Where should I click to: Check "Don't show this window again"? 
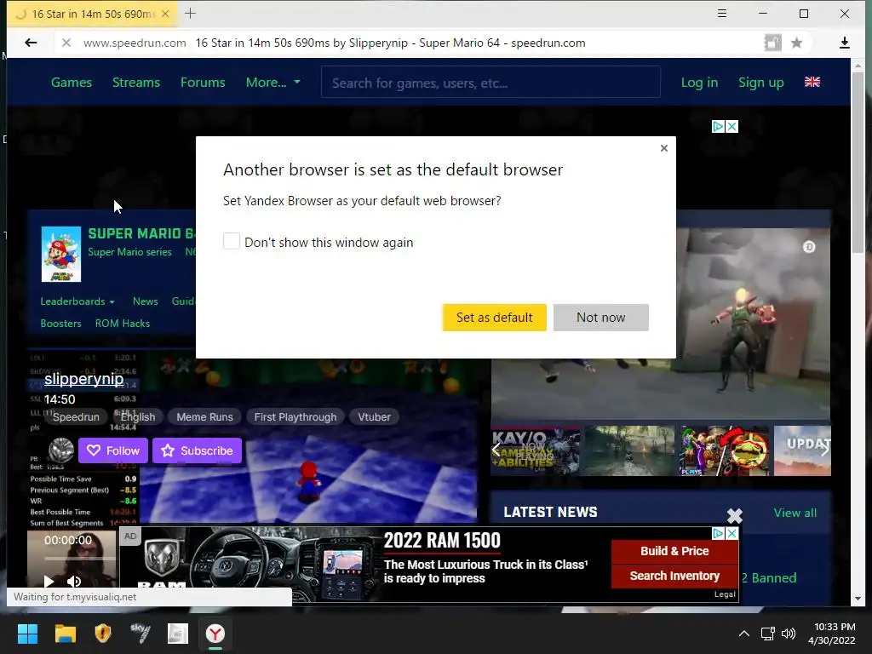[232, 241]
